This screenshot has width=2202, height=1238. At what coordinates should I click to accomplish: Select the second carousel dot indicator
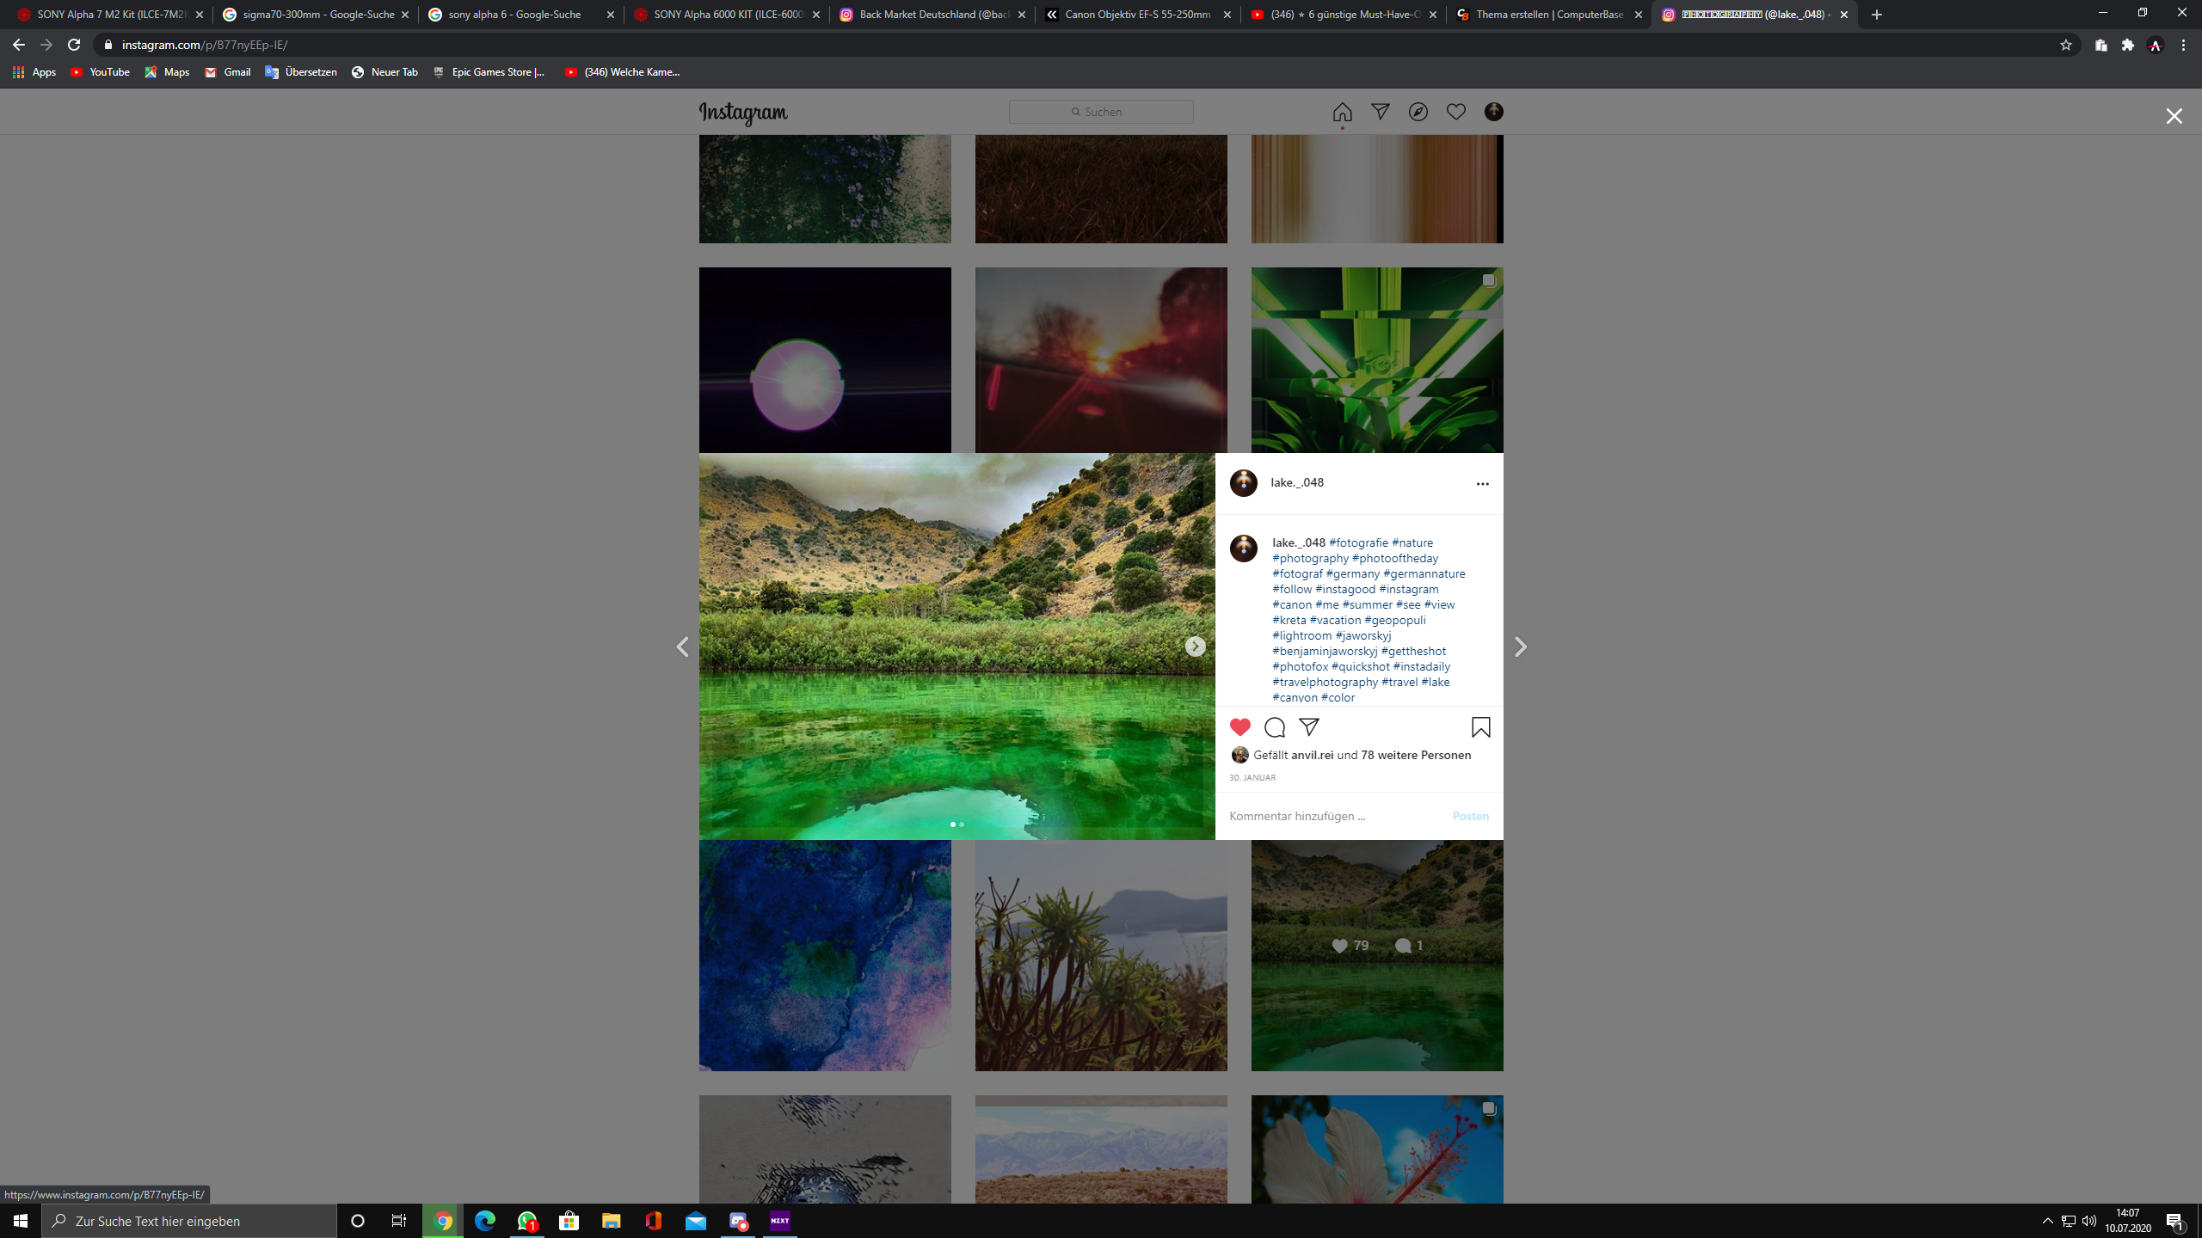962,824
